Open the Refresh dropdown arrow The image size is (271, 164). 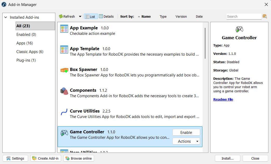(x=80, y=16)
